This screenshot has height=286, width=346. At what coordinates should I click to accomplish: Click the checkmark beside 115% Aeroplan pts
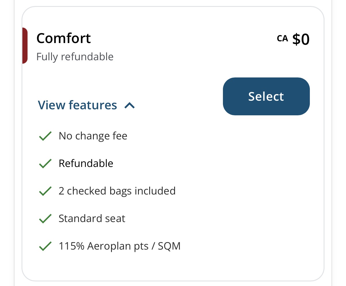tap(45, 246)
